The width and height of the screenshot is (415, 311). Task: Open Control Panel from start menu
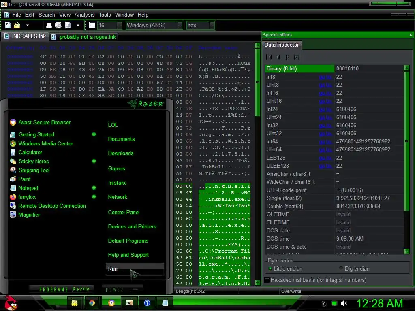(124, 212)
